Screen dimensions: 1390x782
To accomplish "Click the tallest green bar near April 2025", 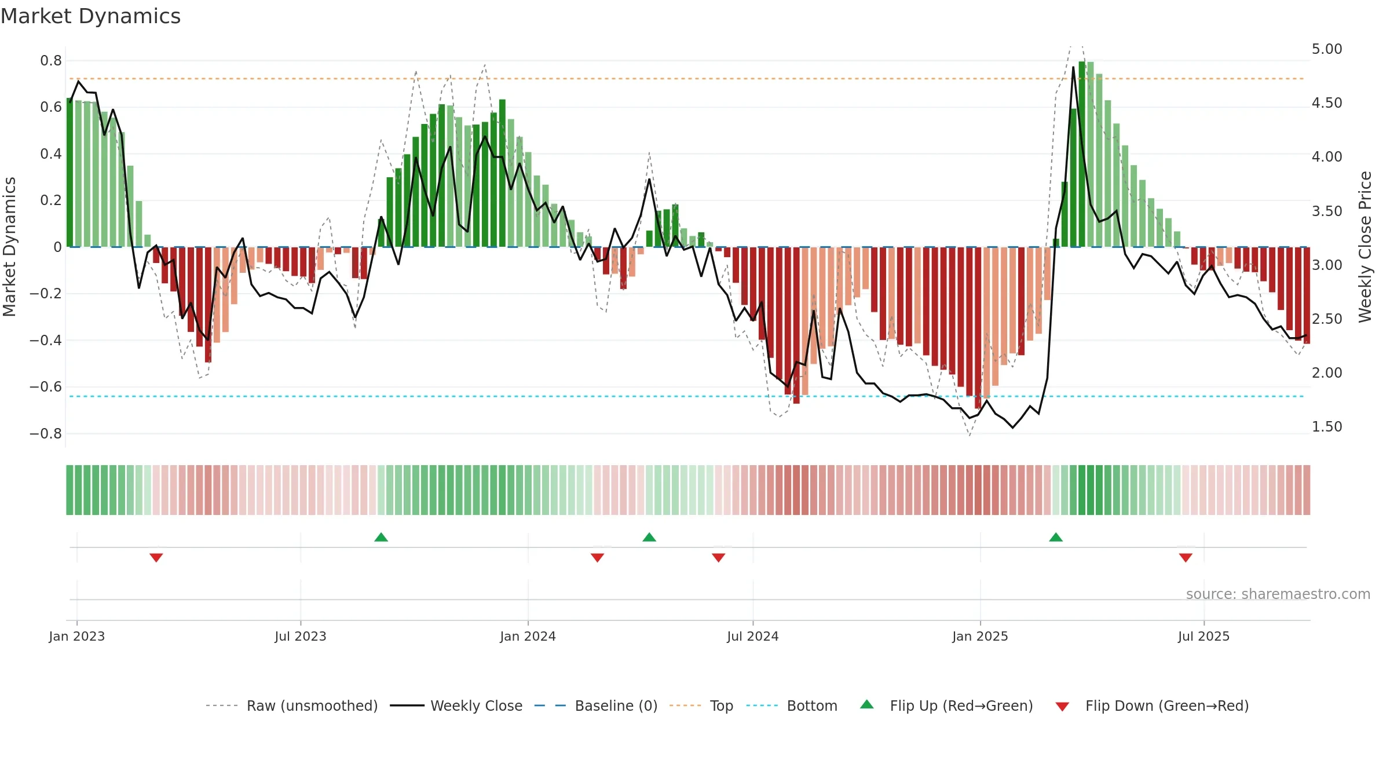I will coord(1082,154).
